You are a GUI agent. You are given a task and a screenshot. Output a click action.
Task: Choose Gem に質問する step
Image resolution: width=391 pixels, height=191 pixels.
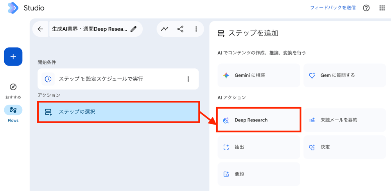[x=344, y=75]
